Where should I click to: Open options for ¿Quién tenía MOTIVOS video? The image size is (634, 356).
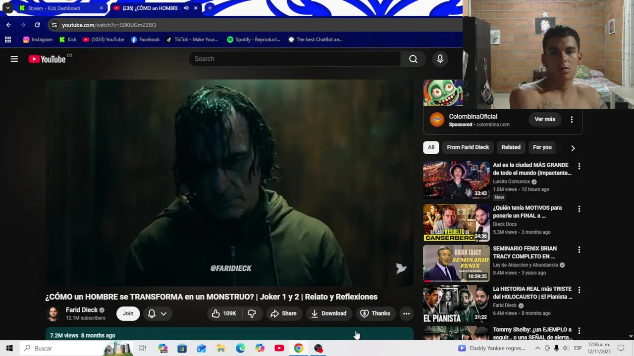click(579, 209)
